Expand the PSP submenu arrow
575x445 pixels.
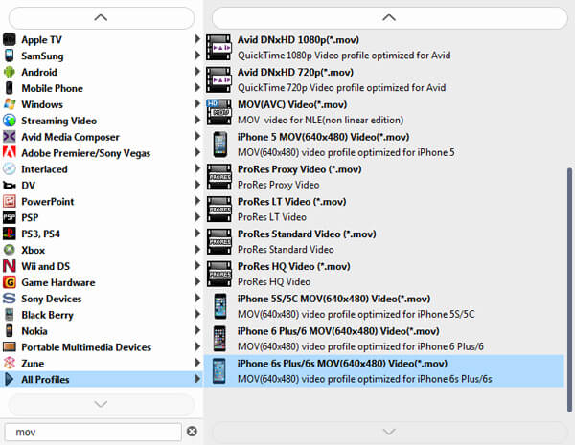197,217
